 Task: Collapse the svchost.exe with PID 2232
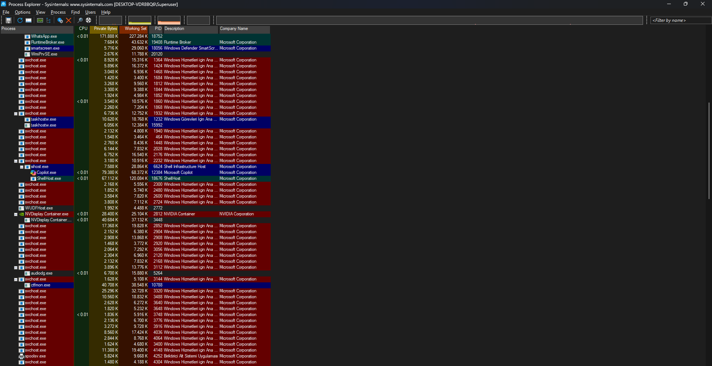[16, 161]
